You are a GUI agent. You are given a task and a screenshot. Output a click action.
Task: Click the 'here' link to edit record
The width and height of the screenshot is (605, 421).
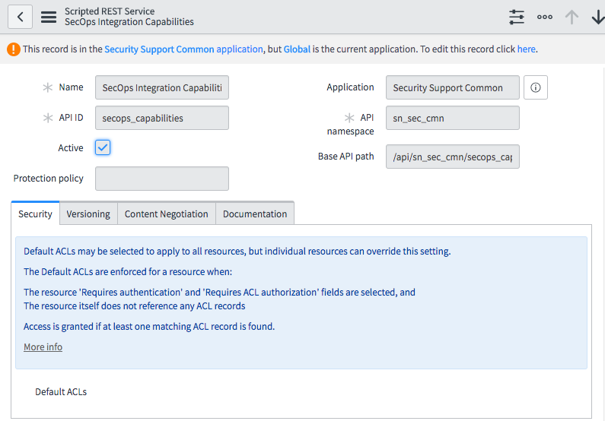pos(527,49)
